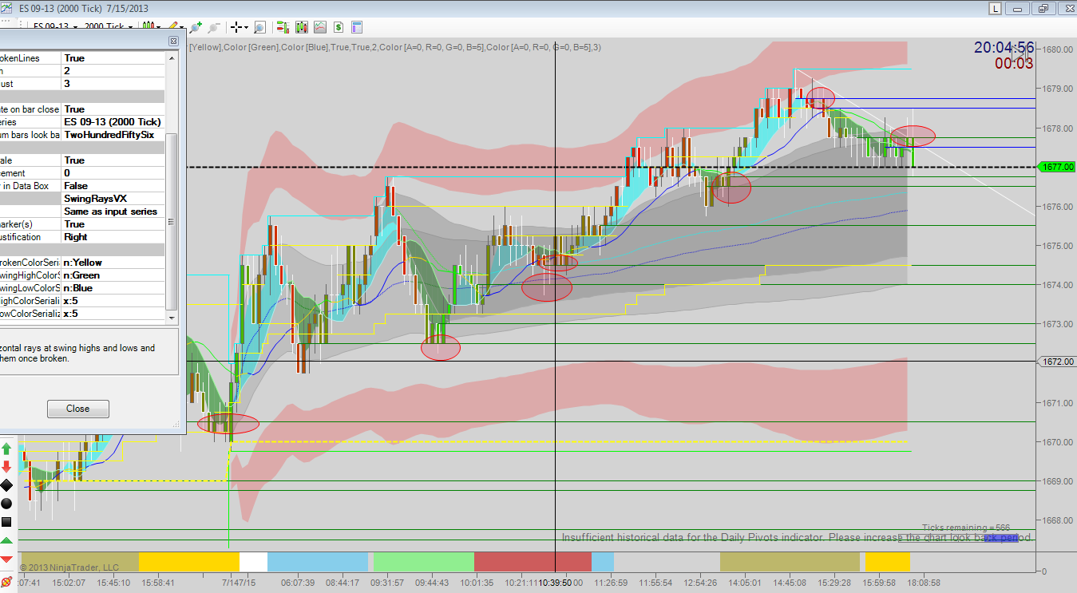The height and width of the screenshot is (593, 1077).
Task: Open the Chart Trader toolbar icon
Action: (283, 26)
